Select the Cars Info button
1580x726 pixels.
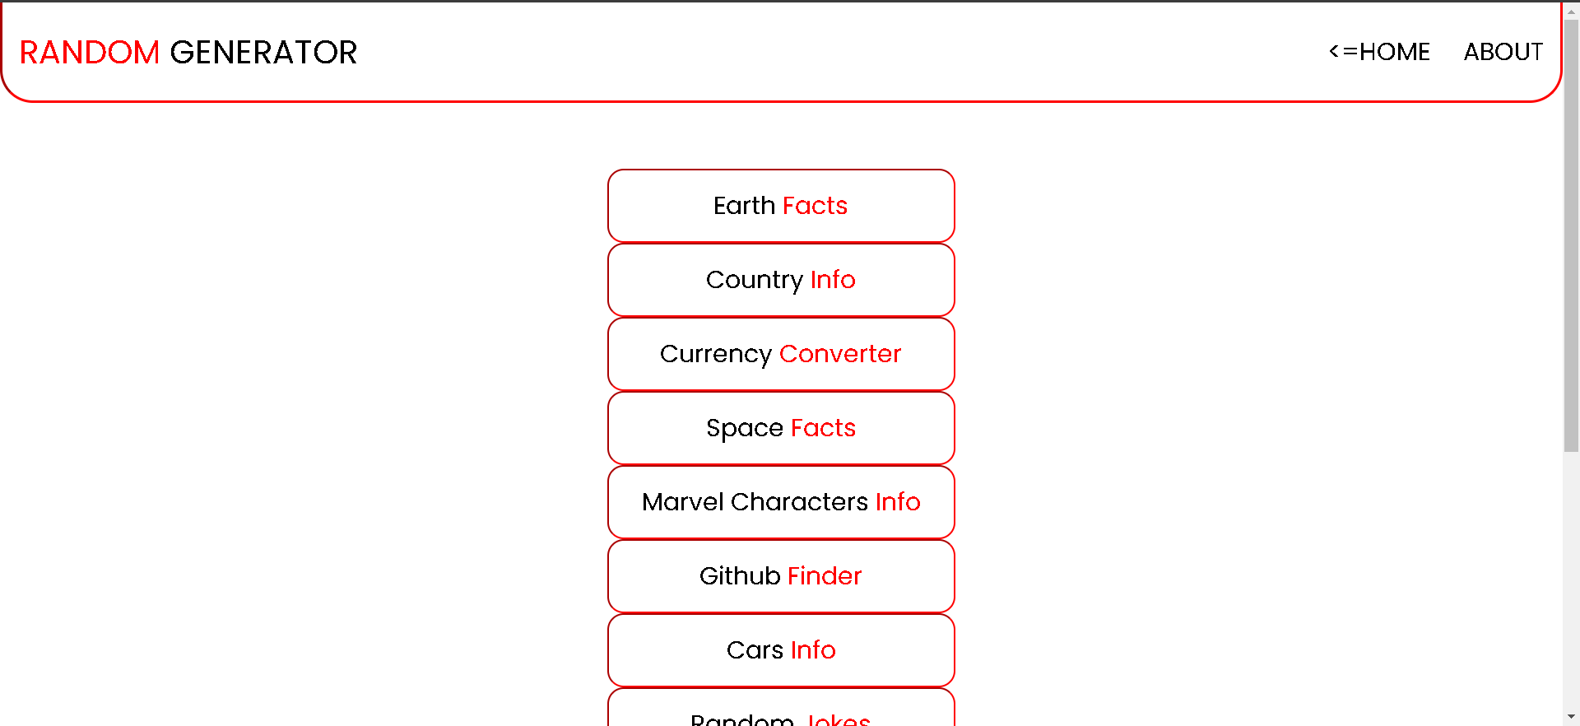tap(781, 650)
